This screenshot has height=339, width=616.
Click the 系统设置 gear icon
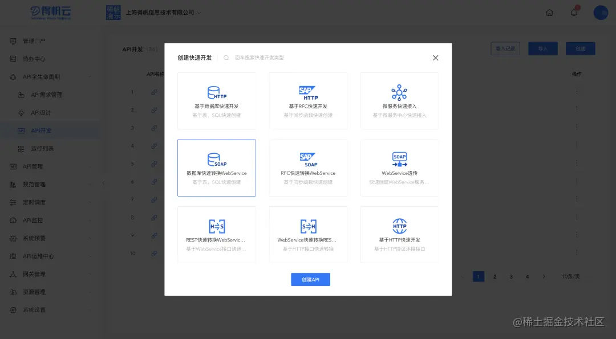[x=13, y=310]
